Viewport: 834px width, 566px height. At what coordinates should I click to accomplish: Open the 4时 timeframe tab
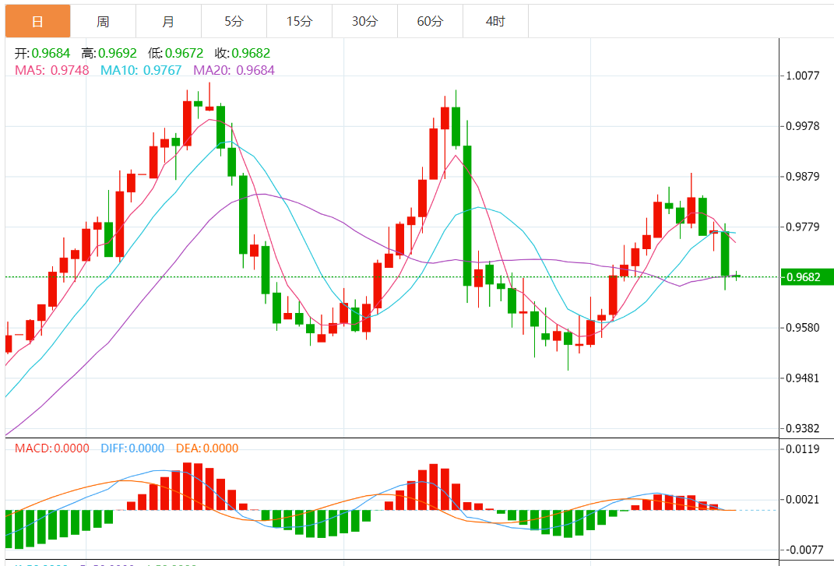tap(495, 21)
